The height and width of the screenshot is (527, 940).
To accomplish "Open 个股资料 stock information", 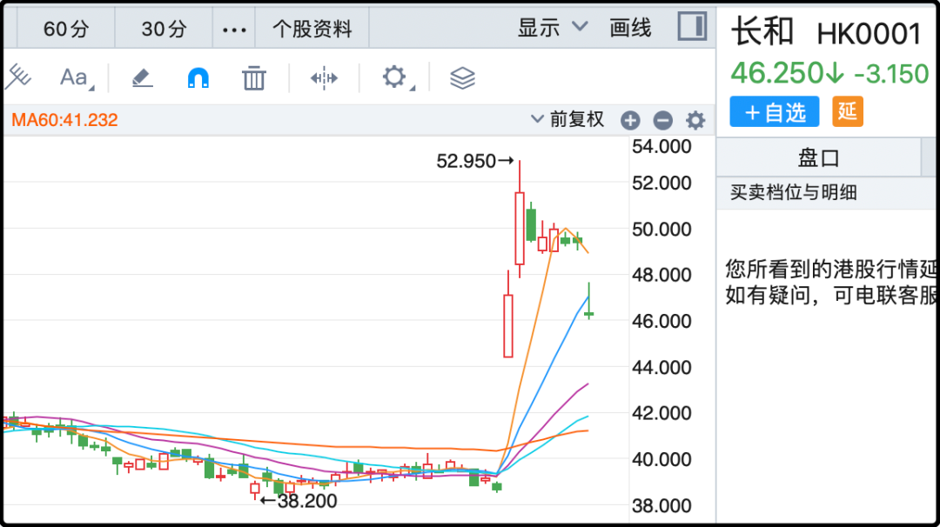I will point(312,29).
